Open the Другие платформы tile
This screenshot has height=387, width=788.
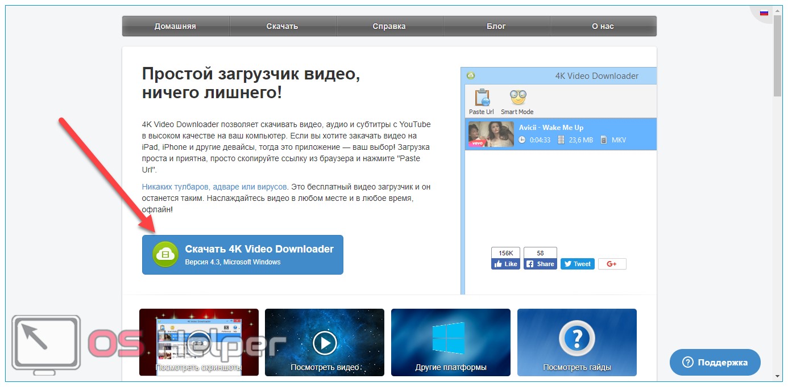click(451, 342)
